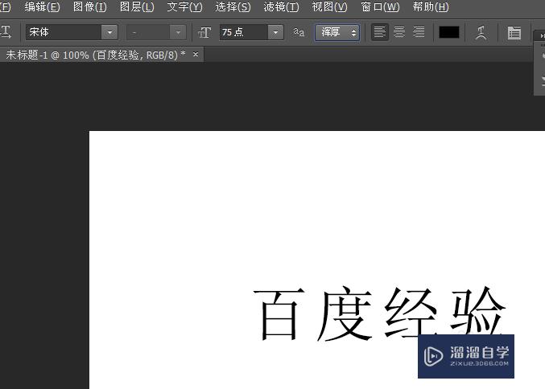Screen dimensions: 545x389
Task: Click the font size icon
Action: click(204, 33)
